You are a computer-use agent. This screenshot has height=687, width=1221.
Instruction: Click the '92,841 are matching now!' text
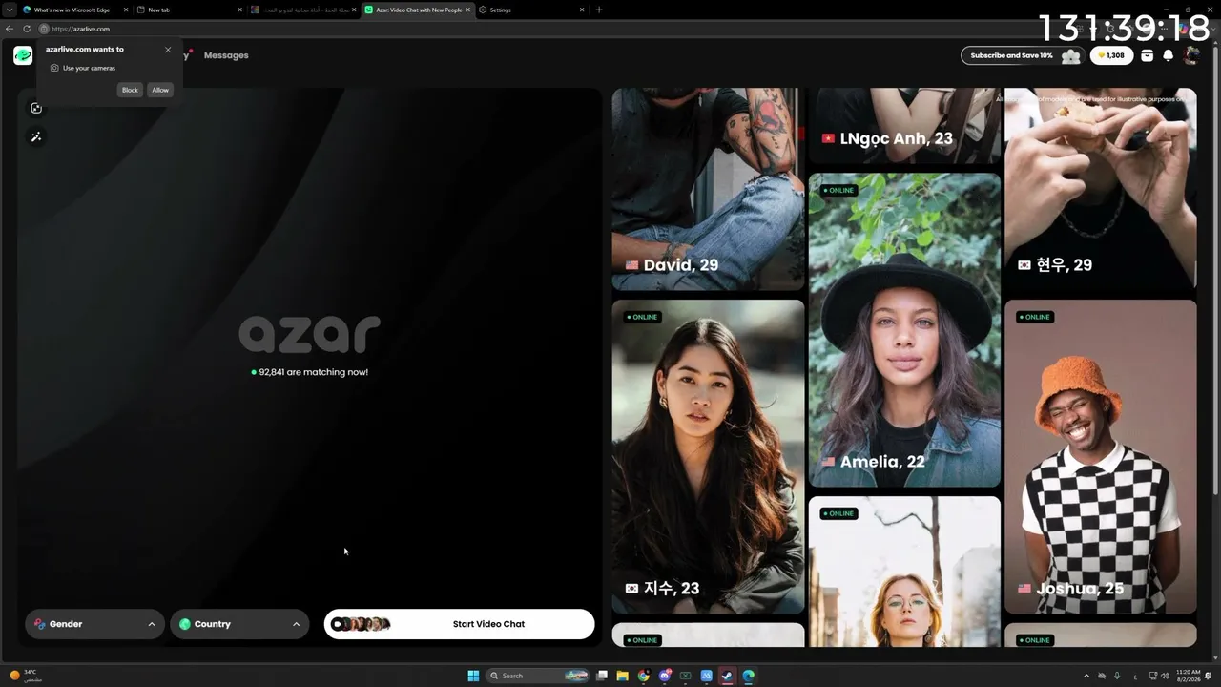click(x=310, y=372)
